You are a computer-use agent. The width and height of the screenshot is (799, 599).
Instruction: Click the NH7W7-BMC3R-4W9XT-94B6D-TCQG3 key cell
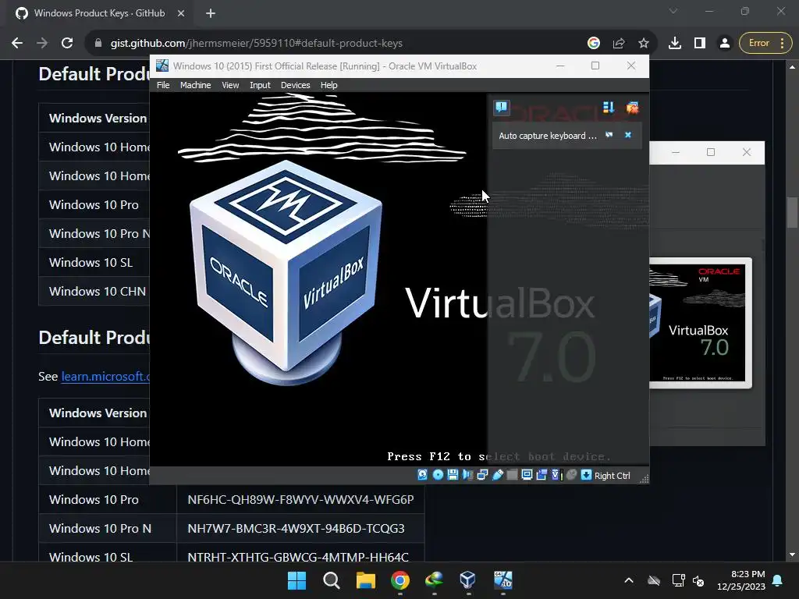300,529
